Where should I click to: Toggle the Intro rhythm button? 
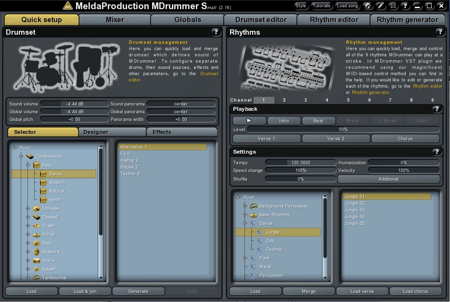(284, 121)
